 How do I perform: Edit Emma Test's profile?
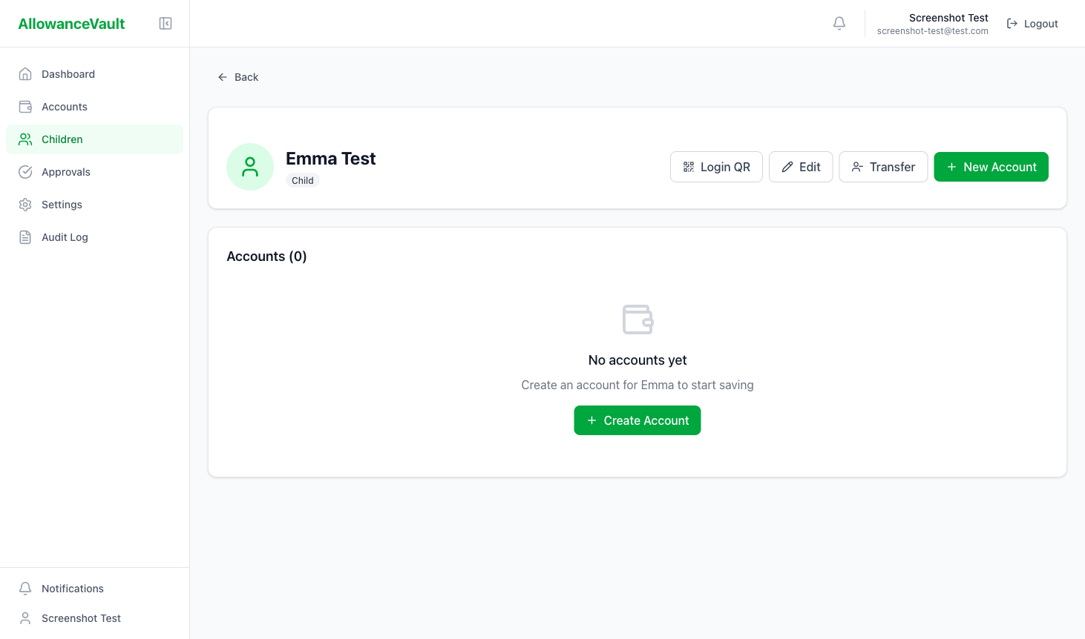click(800, 167)
